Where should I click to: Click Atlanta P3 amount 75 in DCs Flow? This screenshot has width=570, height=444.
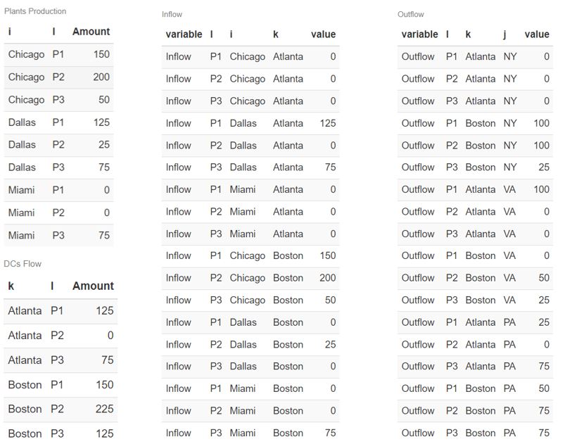tap(106, 360)
